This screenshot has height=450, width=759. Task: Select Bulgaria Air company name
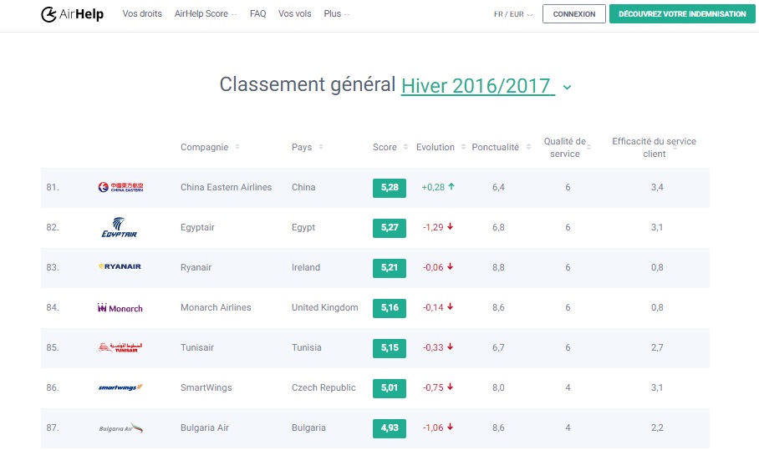click(205, 427)
